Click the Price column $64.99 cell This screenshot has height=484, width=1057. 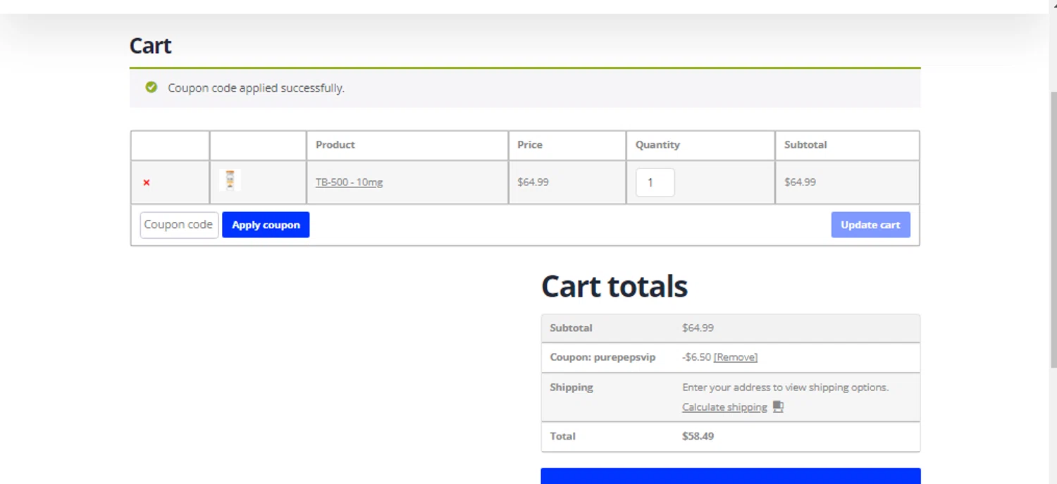point(567,182)
